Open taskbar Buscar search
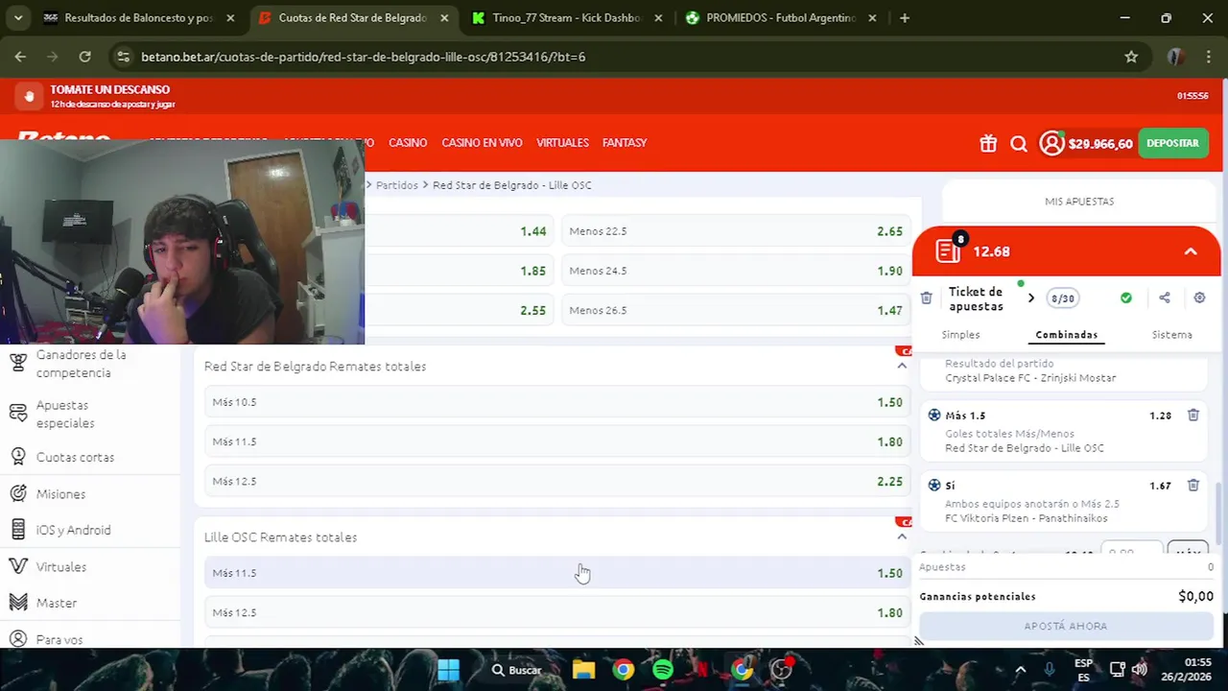This screenshot has height=691, width=1228. coord(516,670)
